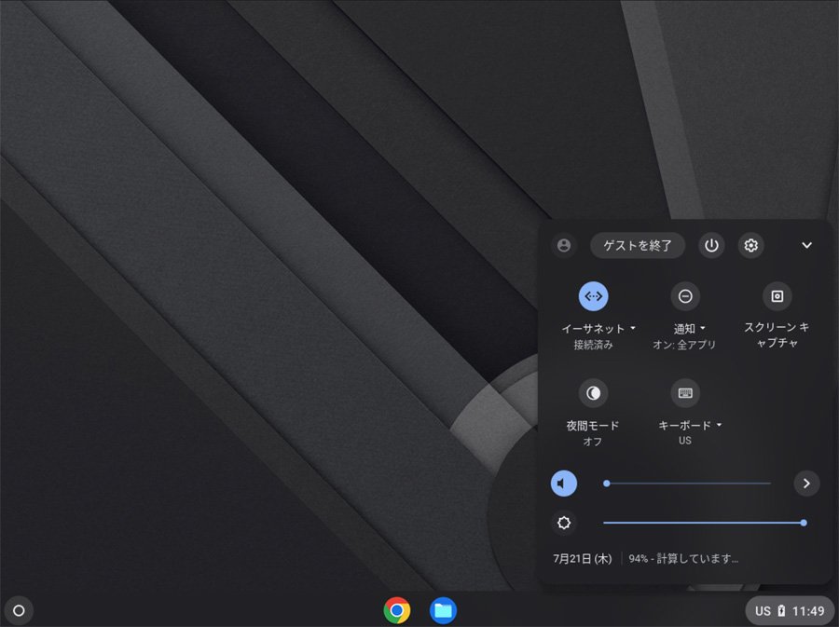Mute the volume speaker button

pyautogui.click(x=563, y=484)
